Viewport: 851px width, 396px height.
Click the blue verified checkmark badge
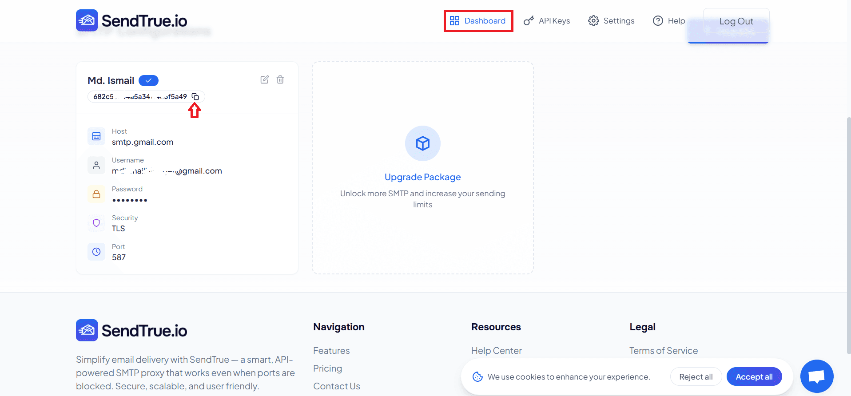pyautogui.click(x=148, y=80)
